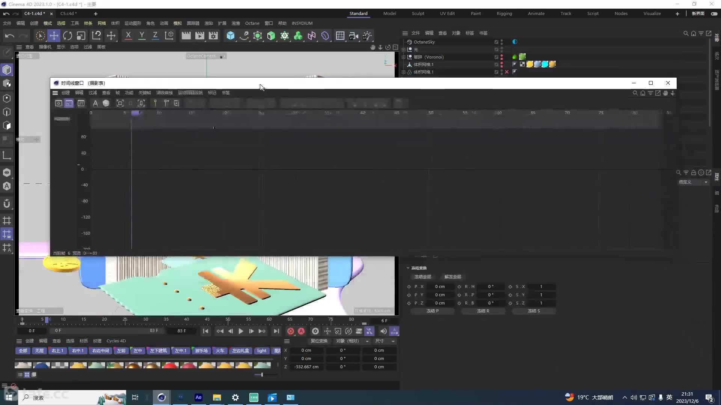Click the spline pen tool icon
Screen dimensions: 721x405
pyautogui.click(x=244, y=36)
